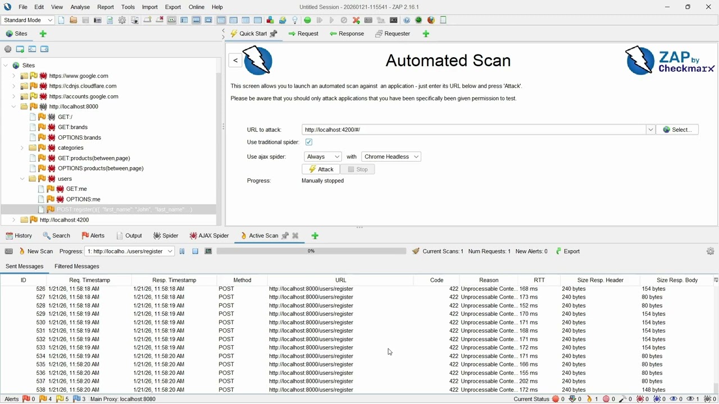
Task: Click the New Session toolbar icon
Action: [61, 20]
